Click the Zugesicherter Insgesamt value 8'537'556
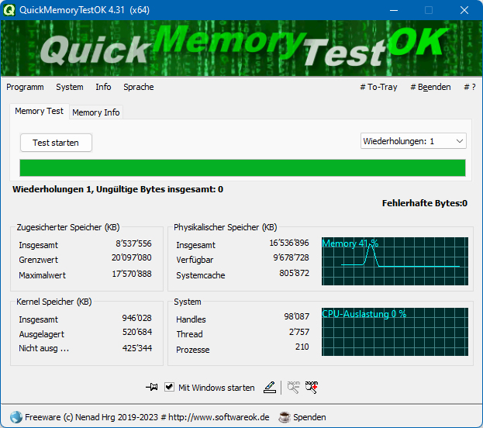This screenshot has width=483, height=428. tap(133, 243)
